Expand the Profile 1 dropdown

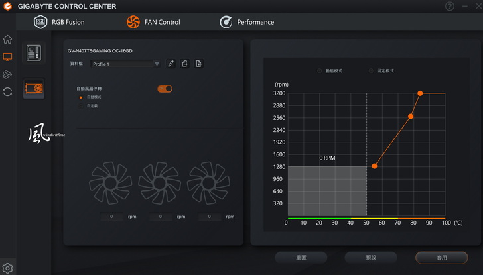pyautogui.click(x=157, y=64)
